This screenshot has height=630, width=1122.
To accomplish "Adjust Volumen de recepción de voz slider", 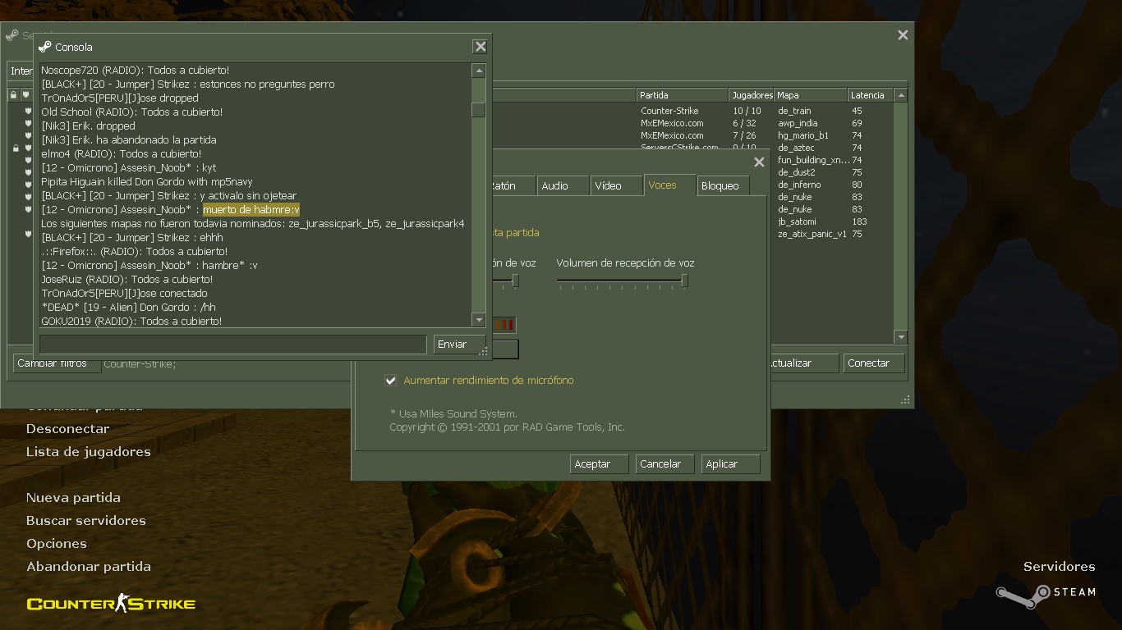I will coord(621,281).
